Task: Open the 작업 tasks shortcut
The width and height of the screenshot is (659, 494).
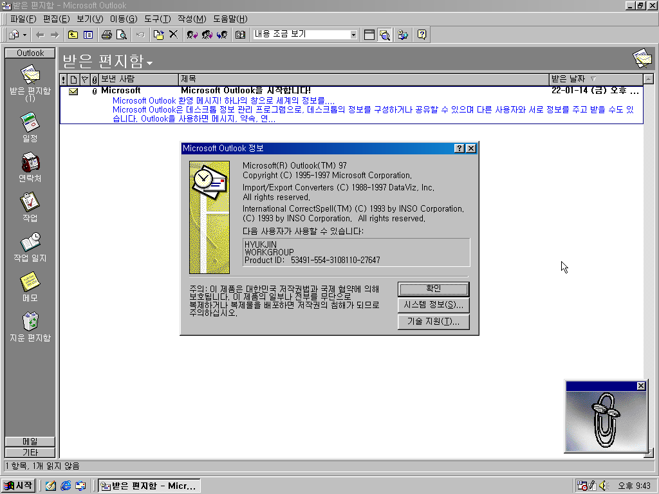Action: (x=30, y=207)
